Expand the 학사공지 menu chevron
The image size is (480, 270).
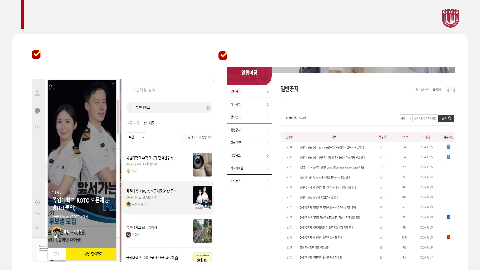(x=268, y=104)
